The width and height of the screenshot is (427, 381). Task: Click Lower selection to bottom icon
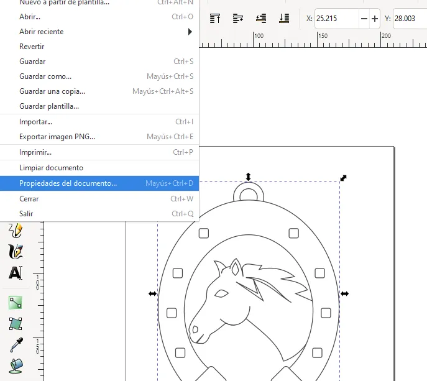coord(284,19)
